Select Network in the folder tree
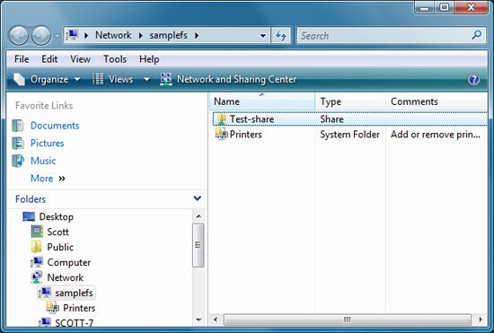Screen dimensions: 494x333 (x=66, y=277)
